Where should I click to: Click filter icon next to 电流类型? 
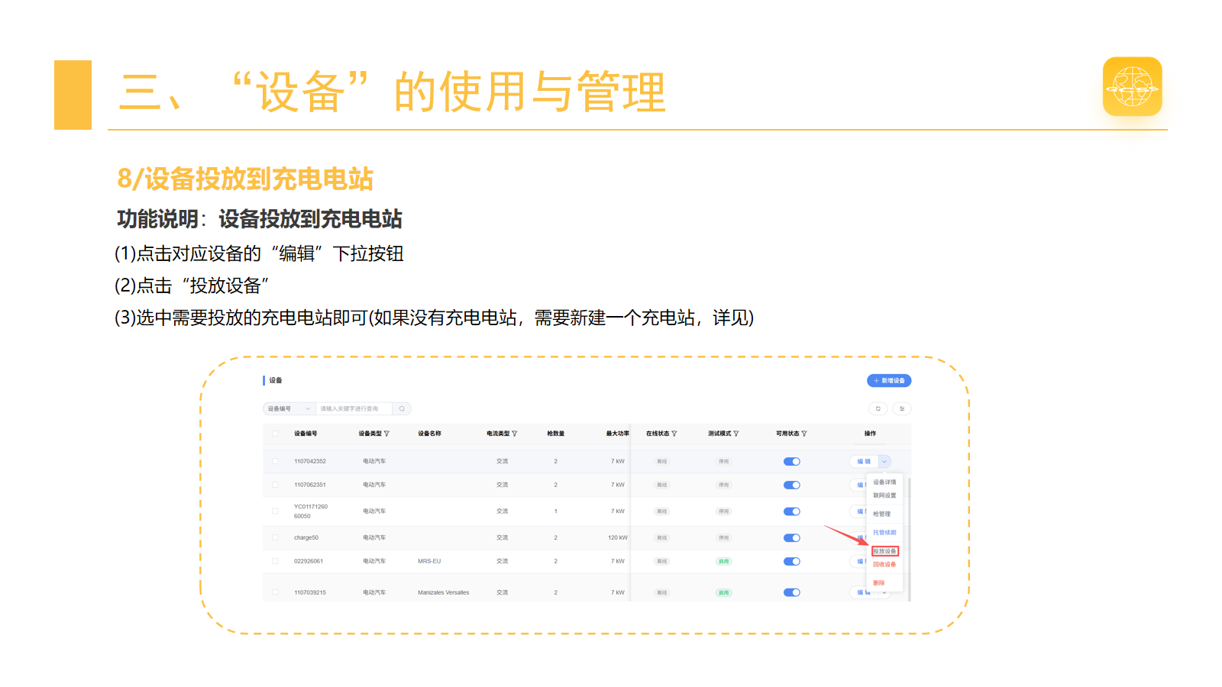tap(514, 434)
